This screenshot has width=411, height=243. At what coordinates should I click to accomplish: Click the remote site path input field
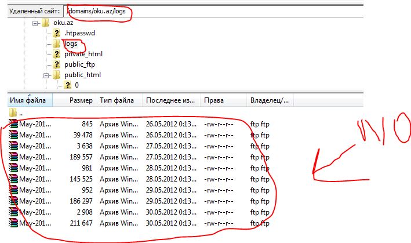click(213, 11)
